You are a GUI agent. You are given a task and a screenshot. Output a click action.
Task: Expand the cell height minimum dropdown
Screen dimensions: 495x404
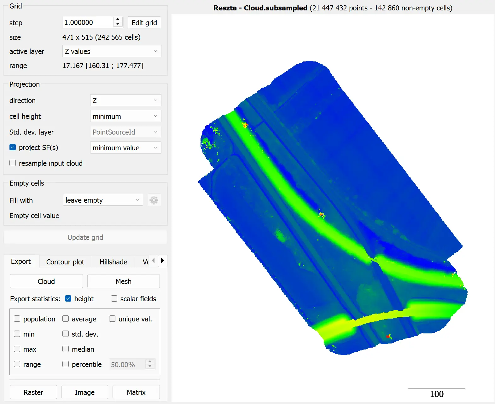[125, 116]
